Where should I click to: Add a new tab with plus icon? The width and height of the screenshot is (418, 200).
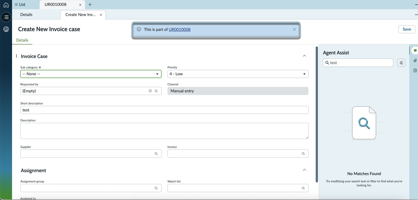pos(90,4)
